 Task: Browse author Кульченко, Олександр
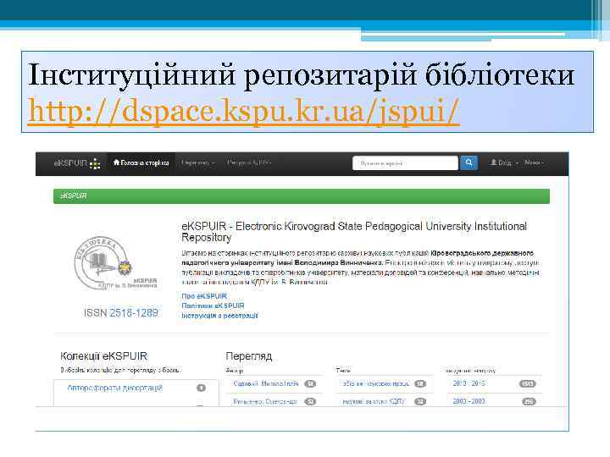265,401
